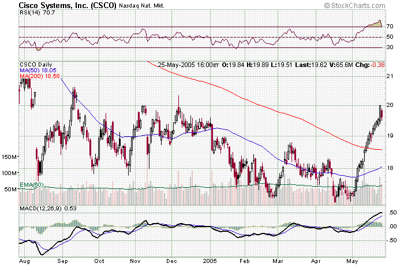The height and width of the screenshot is (267, 404).
Task: Click the Chg: -0.38 change value
Action: tap(370, 65)
